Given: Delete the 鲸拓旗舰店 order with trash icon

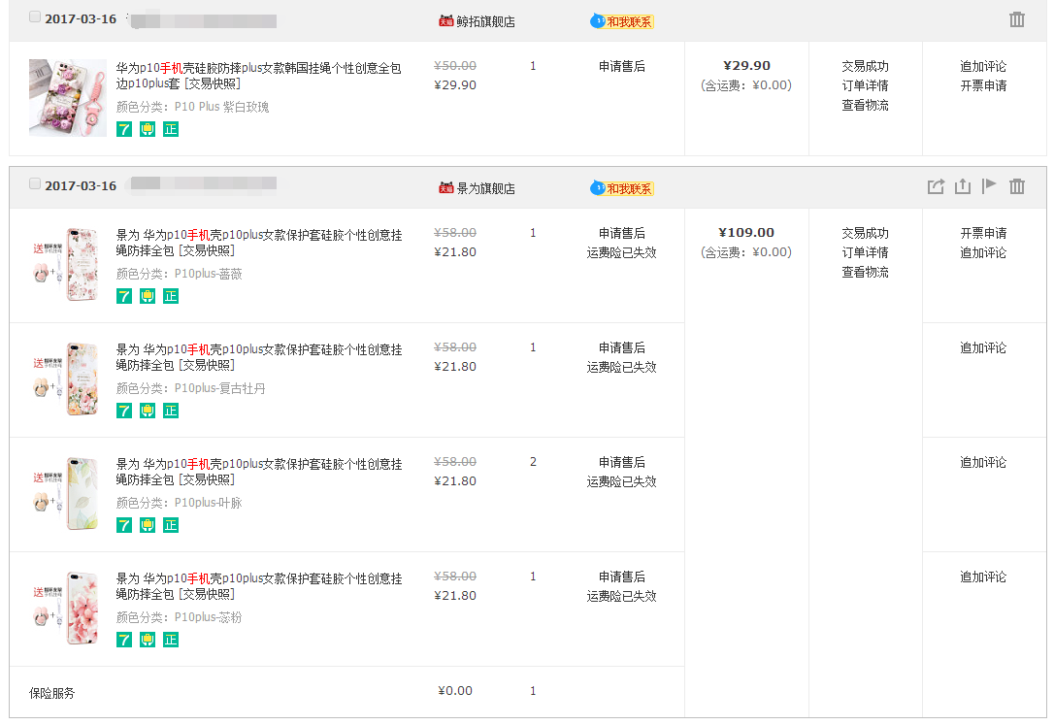Looking at the screenshot, I should tap(1017, 19).
